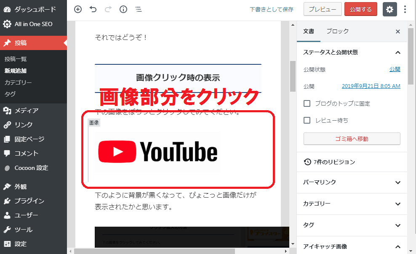The image size is (416, 254).
Task: Open the プラグイン menu
Action: [x=33, y=201]
